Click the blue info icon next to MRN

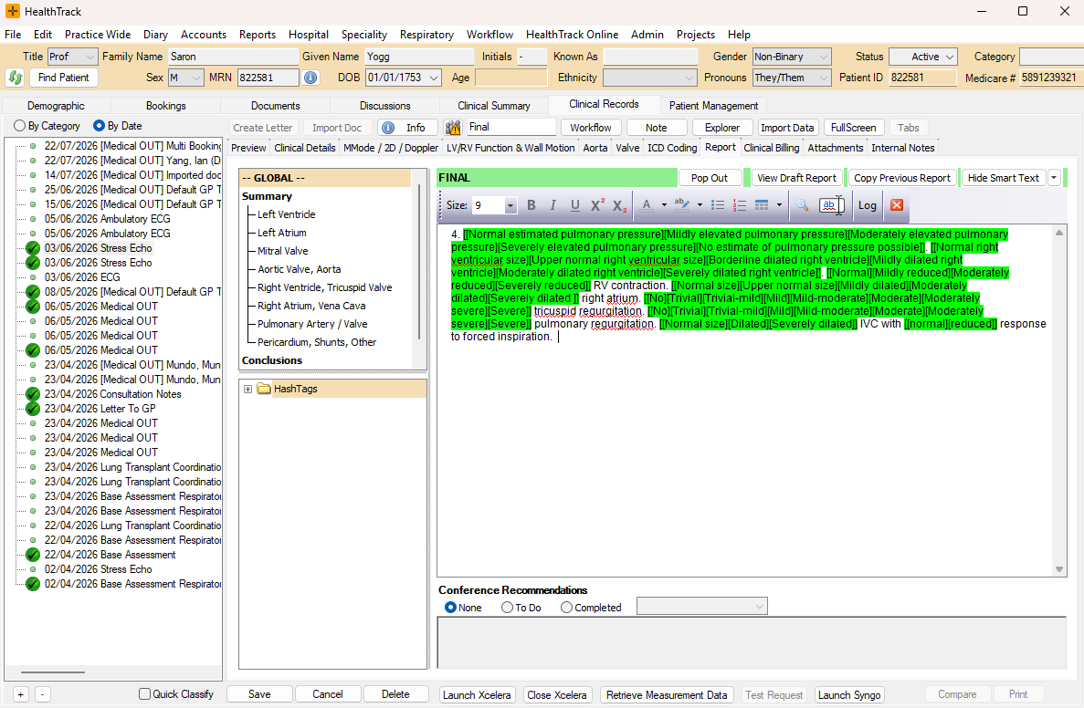(x=310, y=78)
